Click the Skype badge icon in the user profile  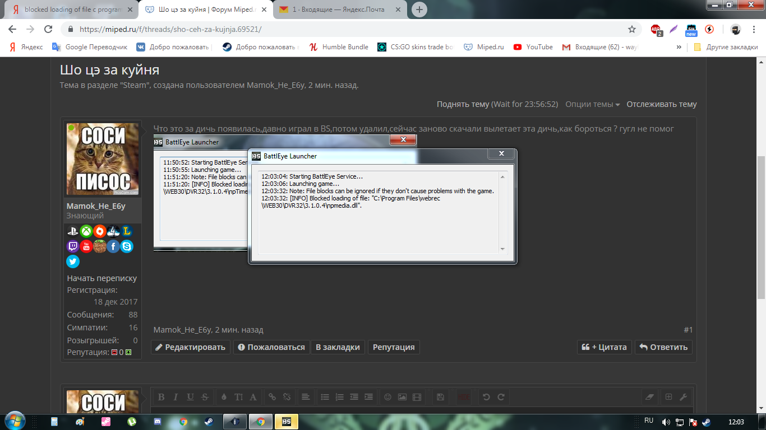(x=127, y=246)
